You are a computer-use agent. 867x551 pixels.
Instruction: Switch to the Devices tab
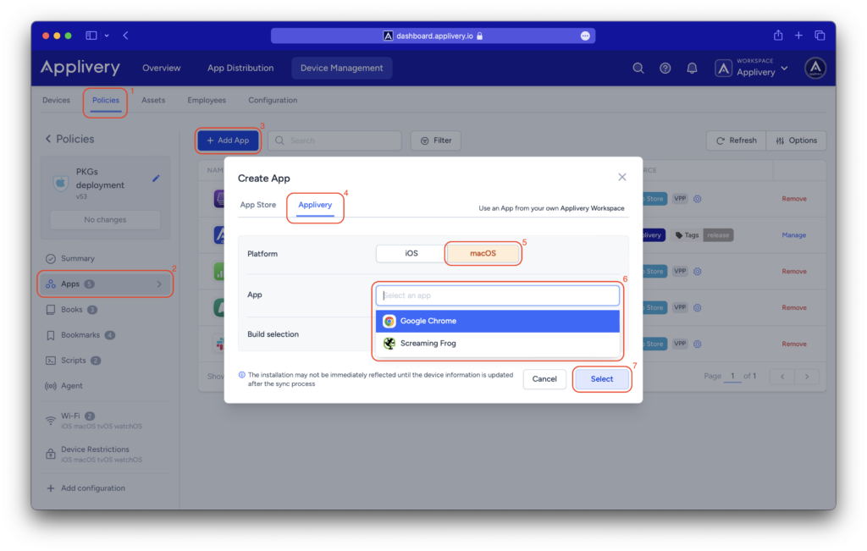click(x=57, y=100)
